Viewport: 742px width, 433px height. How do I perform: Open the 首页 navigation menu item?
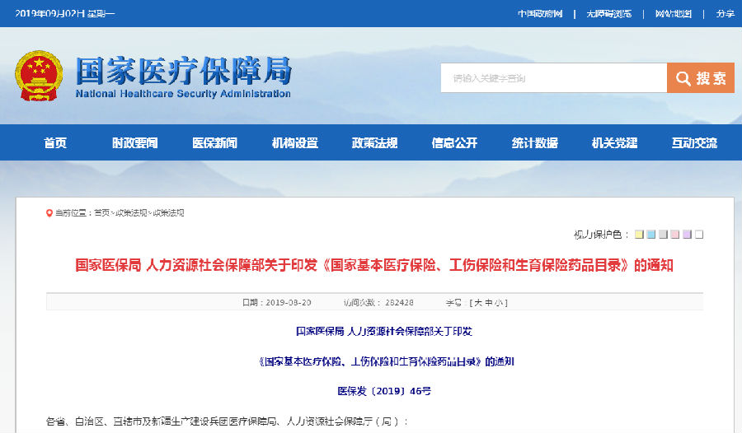[x=55, y=142]
